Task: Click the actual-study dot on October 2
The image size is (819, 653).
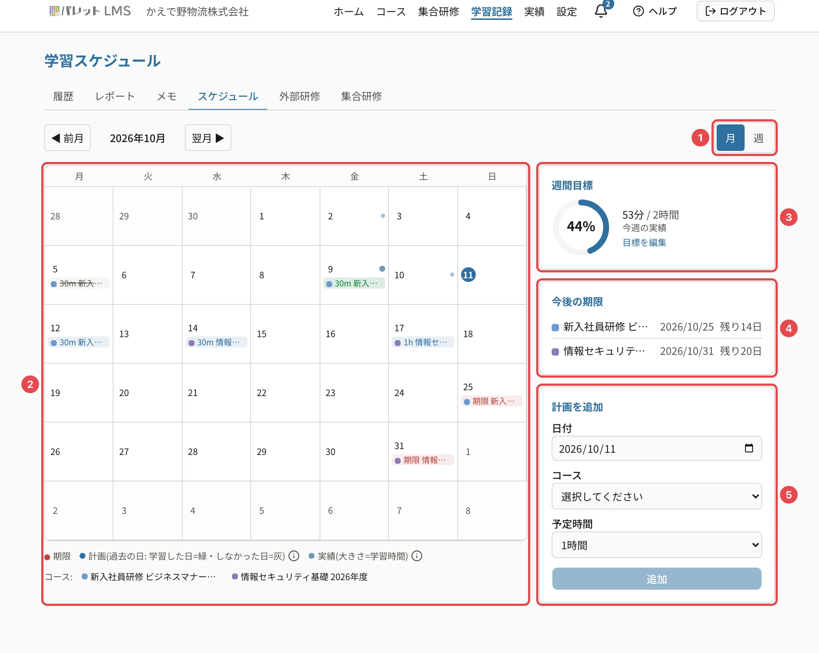Action: pos(383,216)
